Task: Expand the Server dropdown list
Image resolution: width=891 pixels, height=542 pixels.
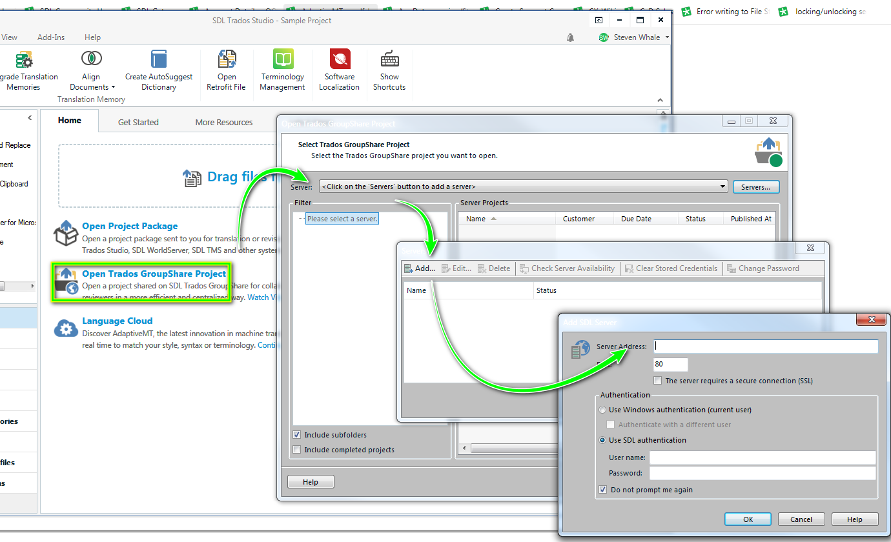Action: coord(723,187)
